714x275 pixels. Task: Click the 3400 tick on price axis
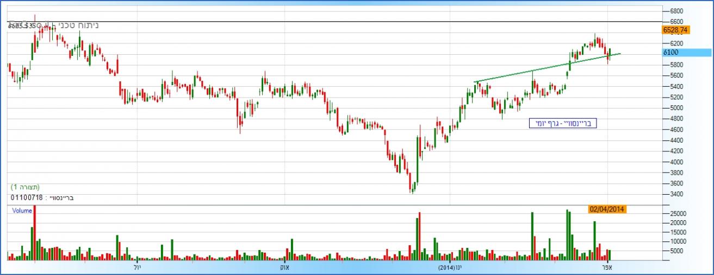pos(676,194)
